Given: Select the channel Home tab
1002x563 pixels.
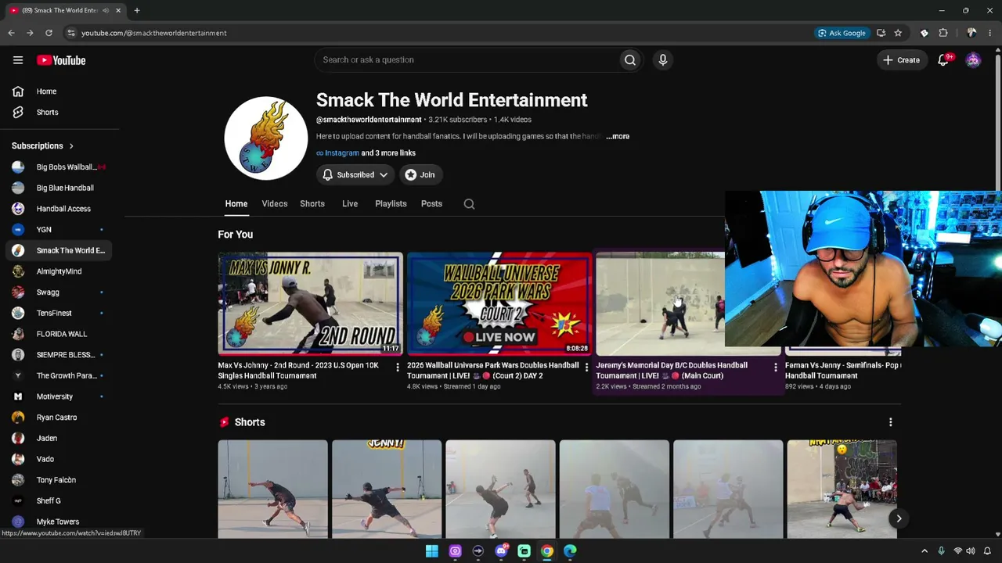Looking at the screenshot, I should tap(236, 204).
